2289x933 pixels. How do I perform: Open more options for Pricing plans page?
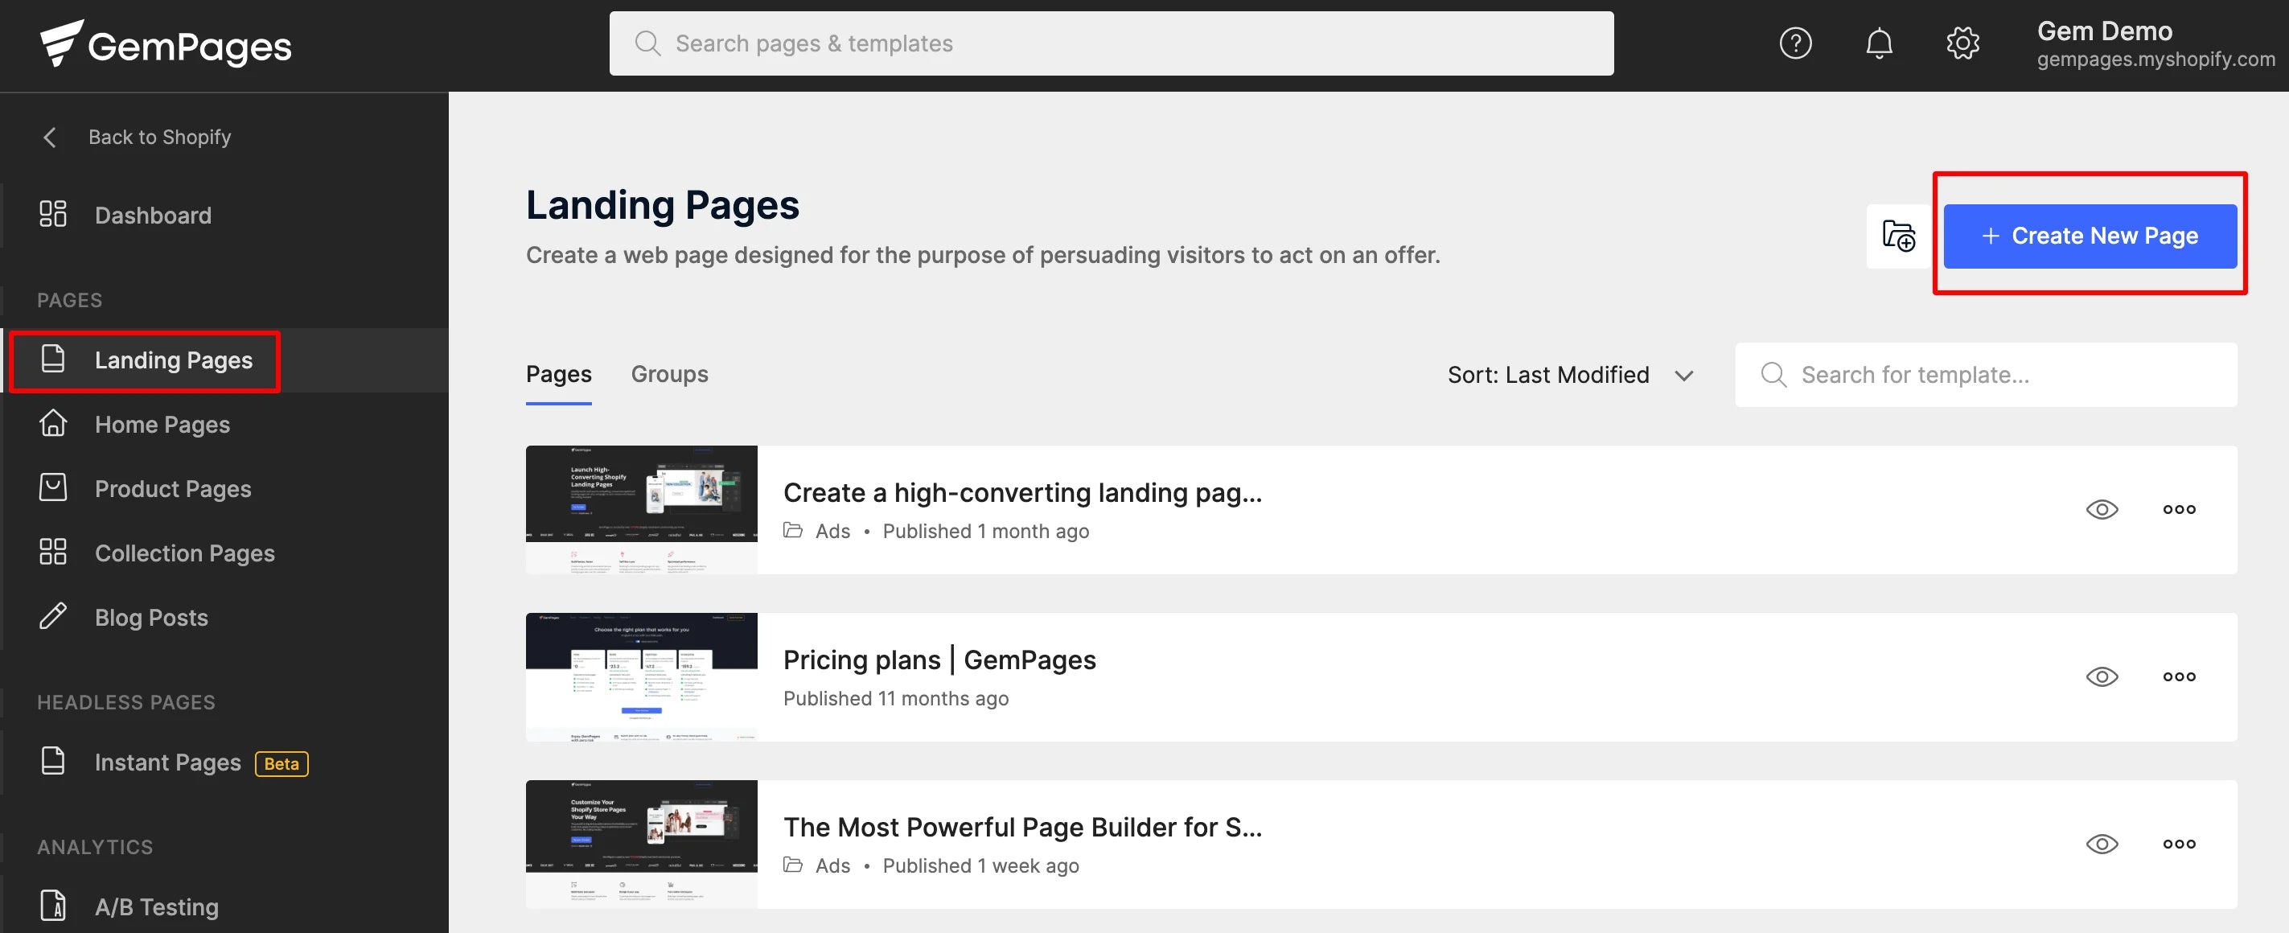pyautogui.click(x=2179, y=676)
